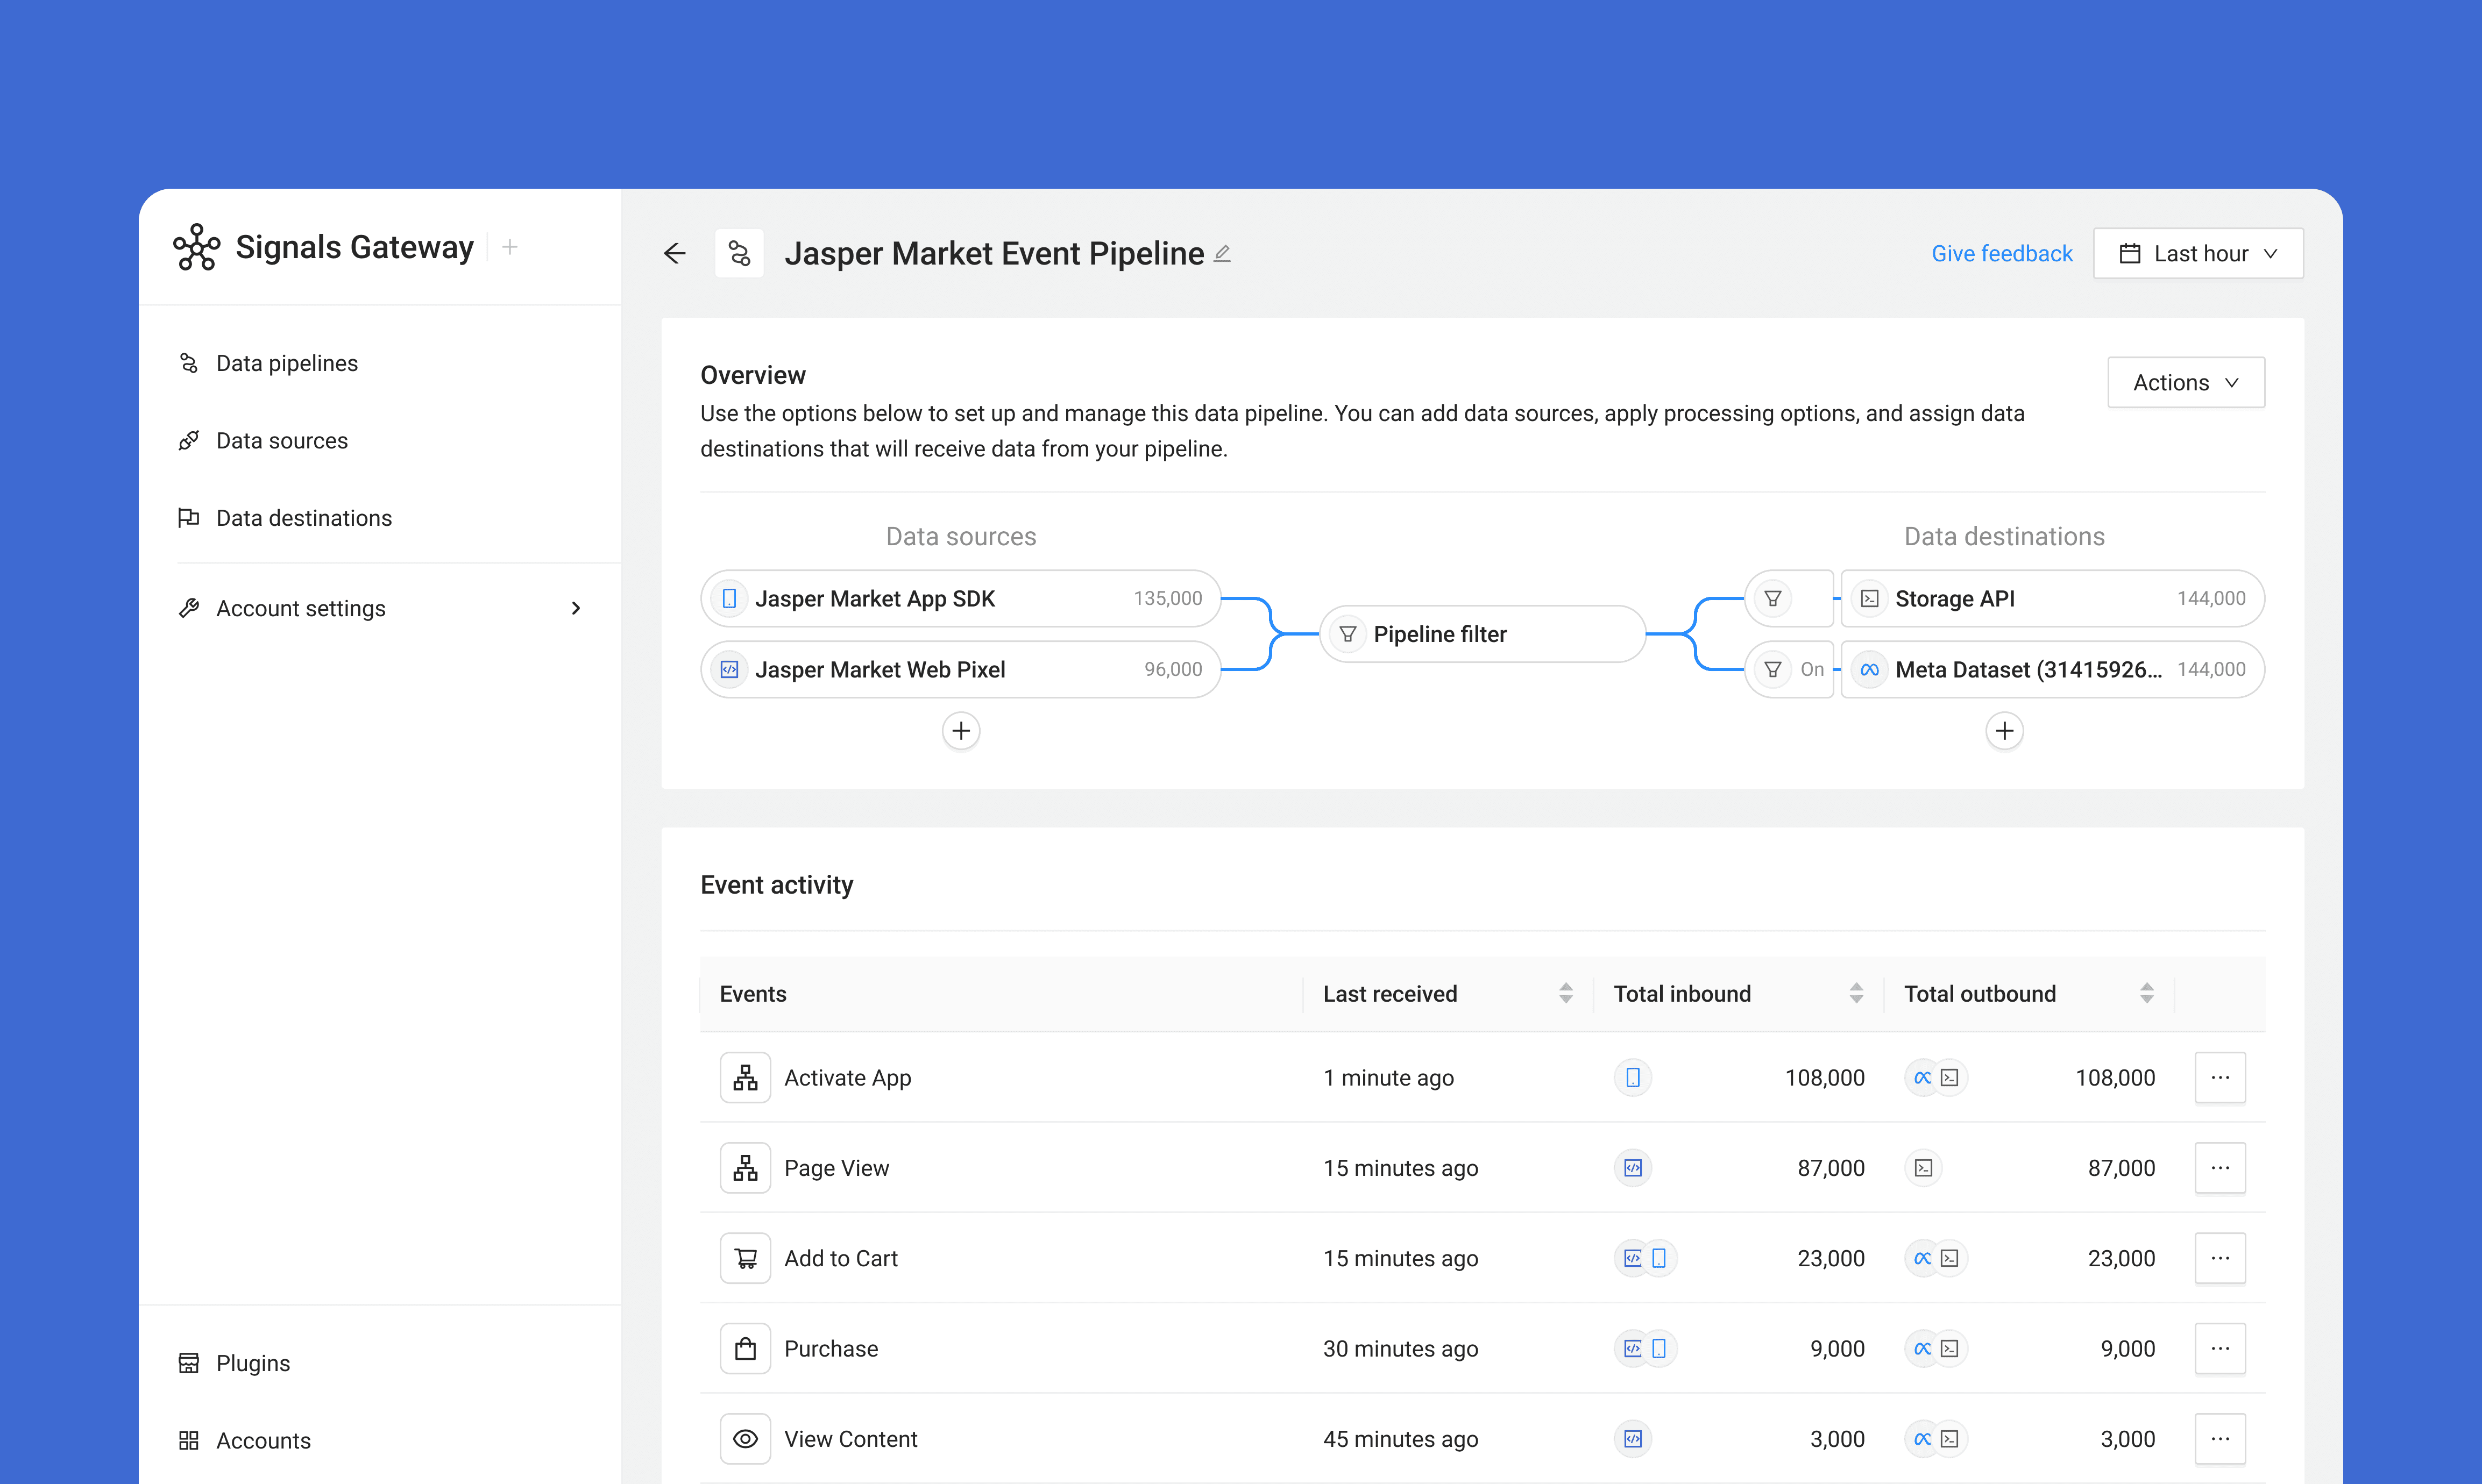This screenshot has height=1484, width=2482.
Task: Sort by Total inbound column arrows
Action: coord(1857,993)
